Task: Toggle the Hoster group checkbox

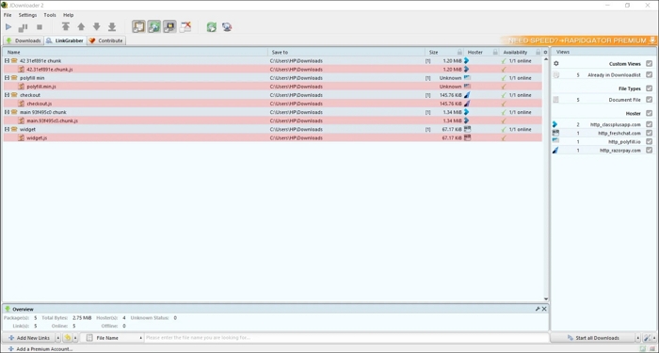Action: click(x=650, y=114)
